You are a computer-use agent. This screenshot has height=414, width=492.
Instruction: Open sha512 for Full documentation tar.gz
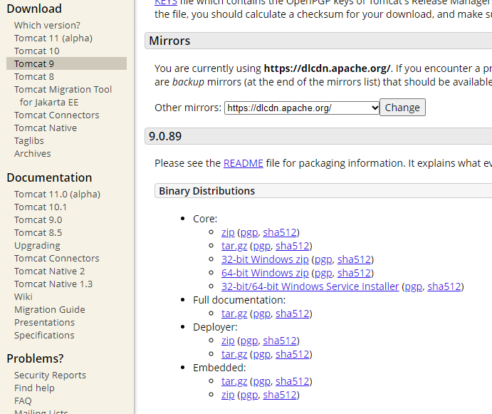point(293,314)
